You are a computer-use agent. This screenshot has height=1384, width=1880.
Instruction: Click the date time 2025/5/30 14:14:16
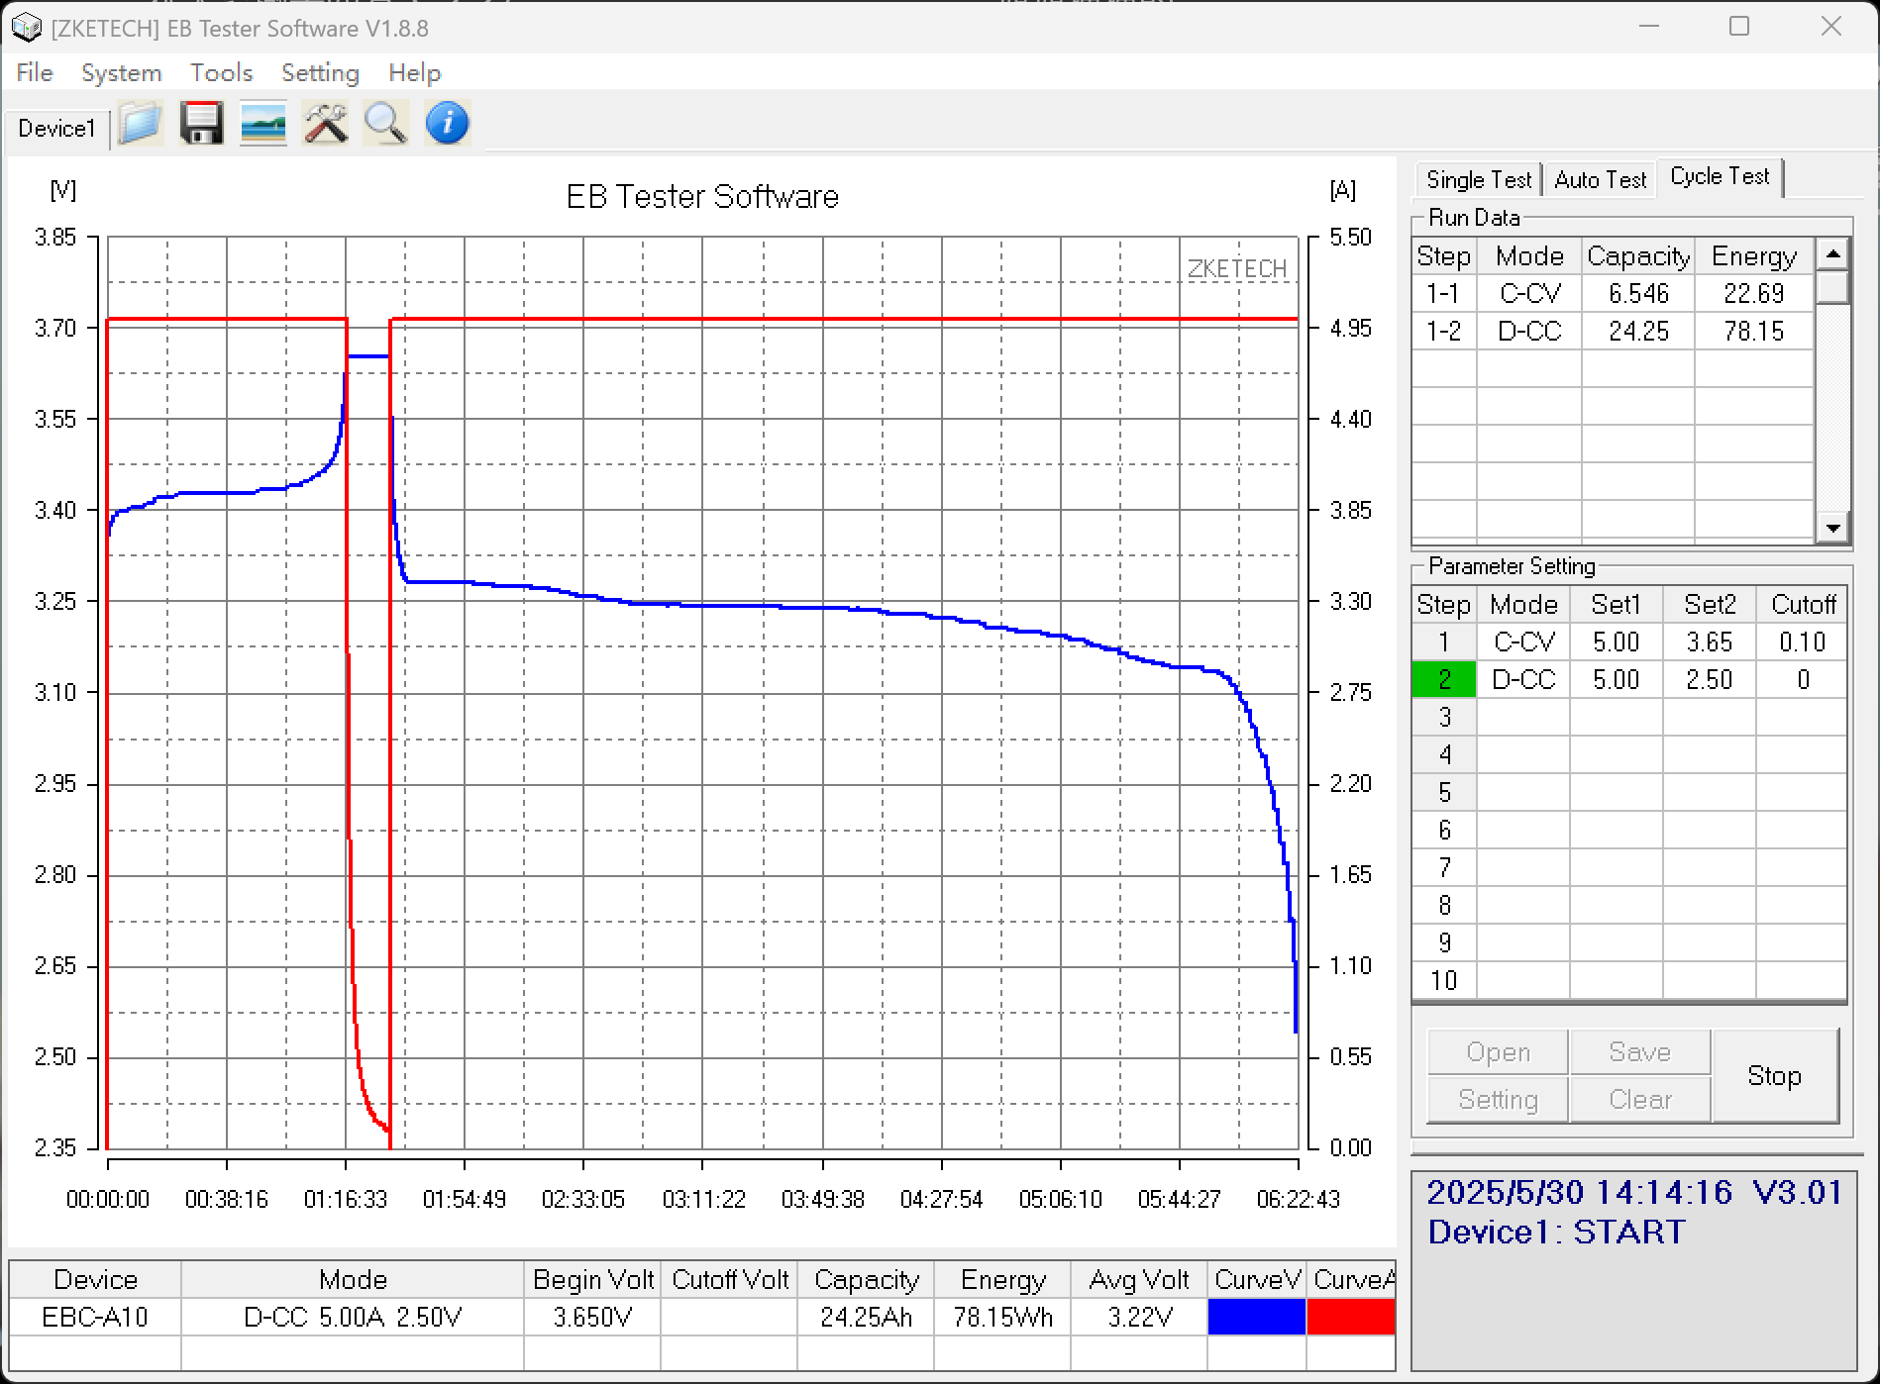[x=1579, y=1192]
